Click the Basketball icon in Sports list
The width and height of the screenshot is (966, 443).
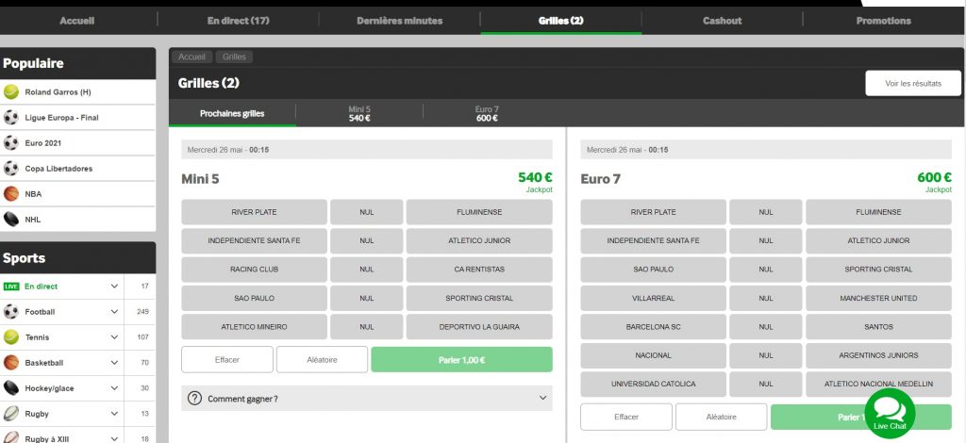[11, 362]
